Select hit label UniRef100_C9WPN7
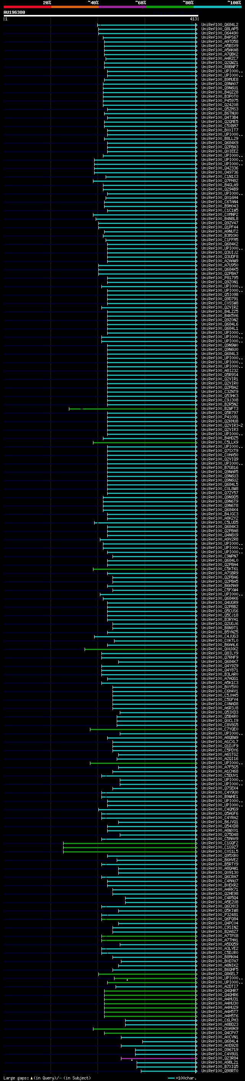 219,556
